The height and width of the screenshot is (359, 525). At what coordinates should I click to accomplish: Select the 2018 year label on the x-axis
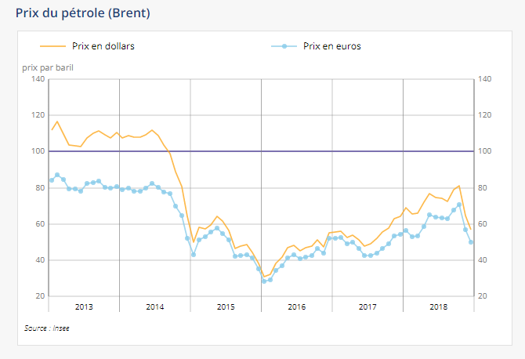tap(438, 306)
